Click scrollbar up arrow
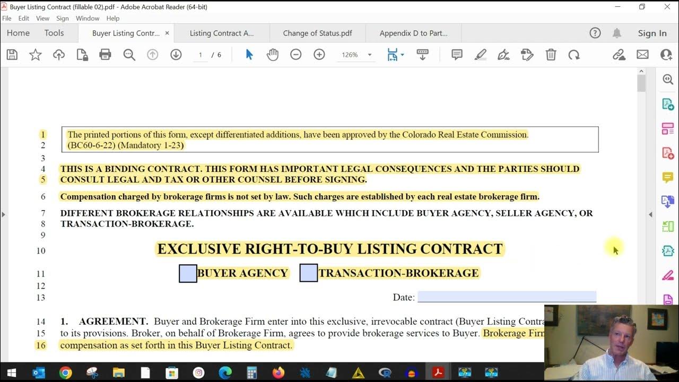The image size is (679, 382). point(641,71)
